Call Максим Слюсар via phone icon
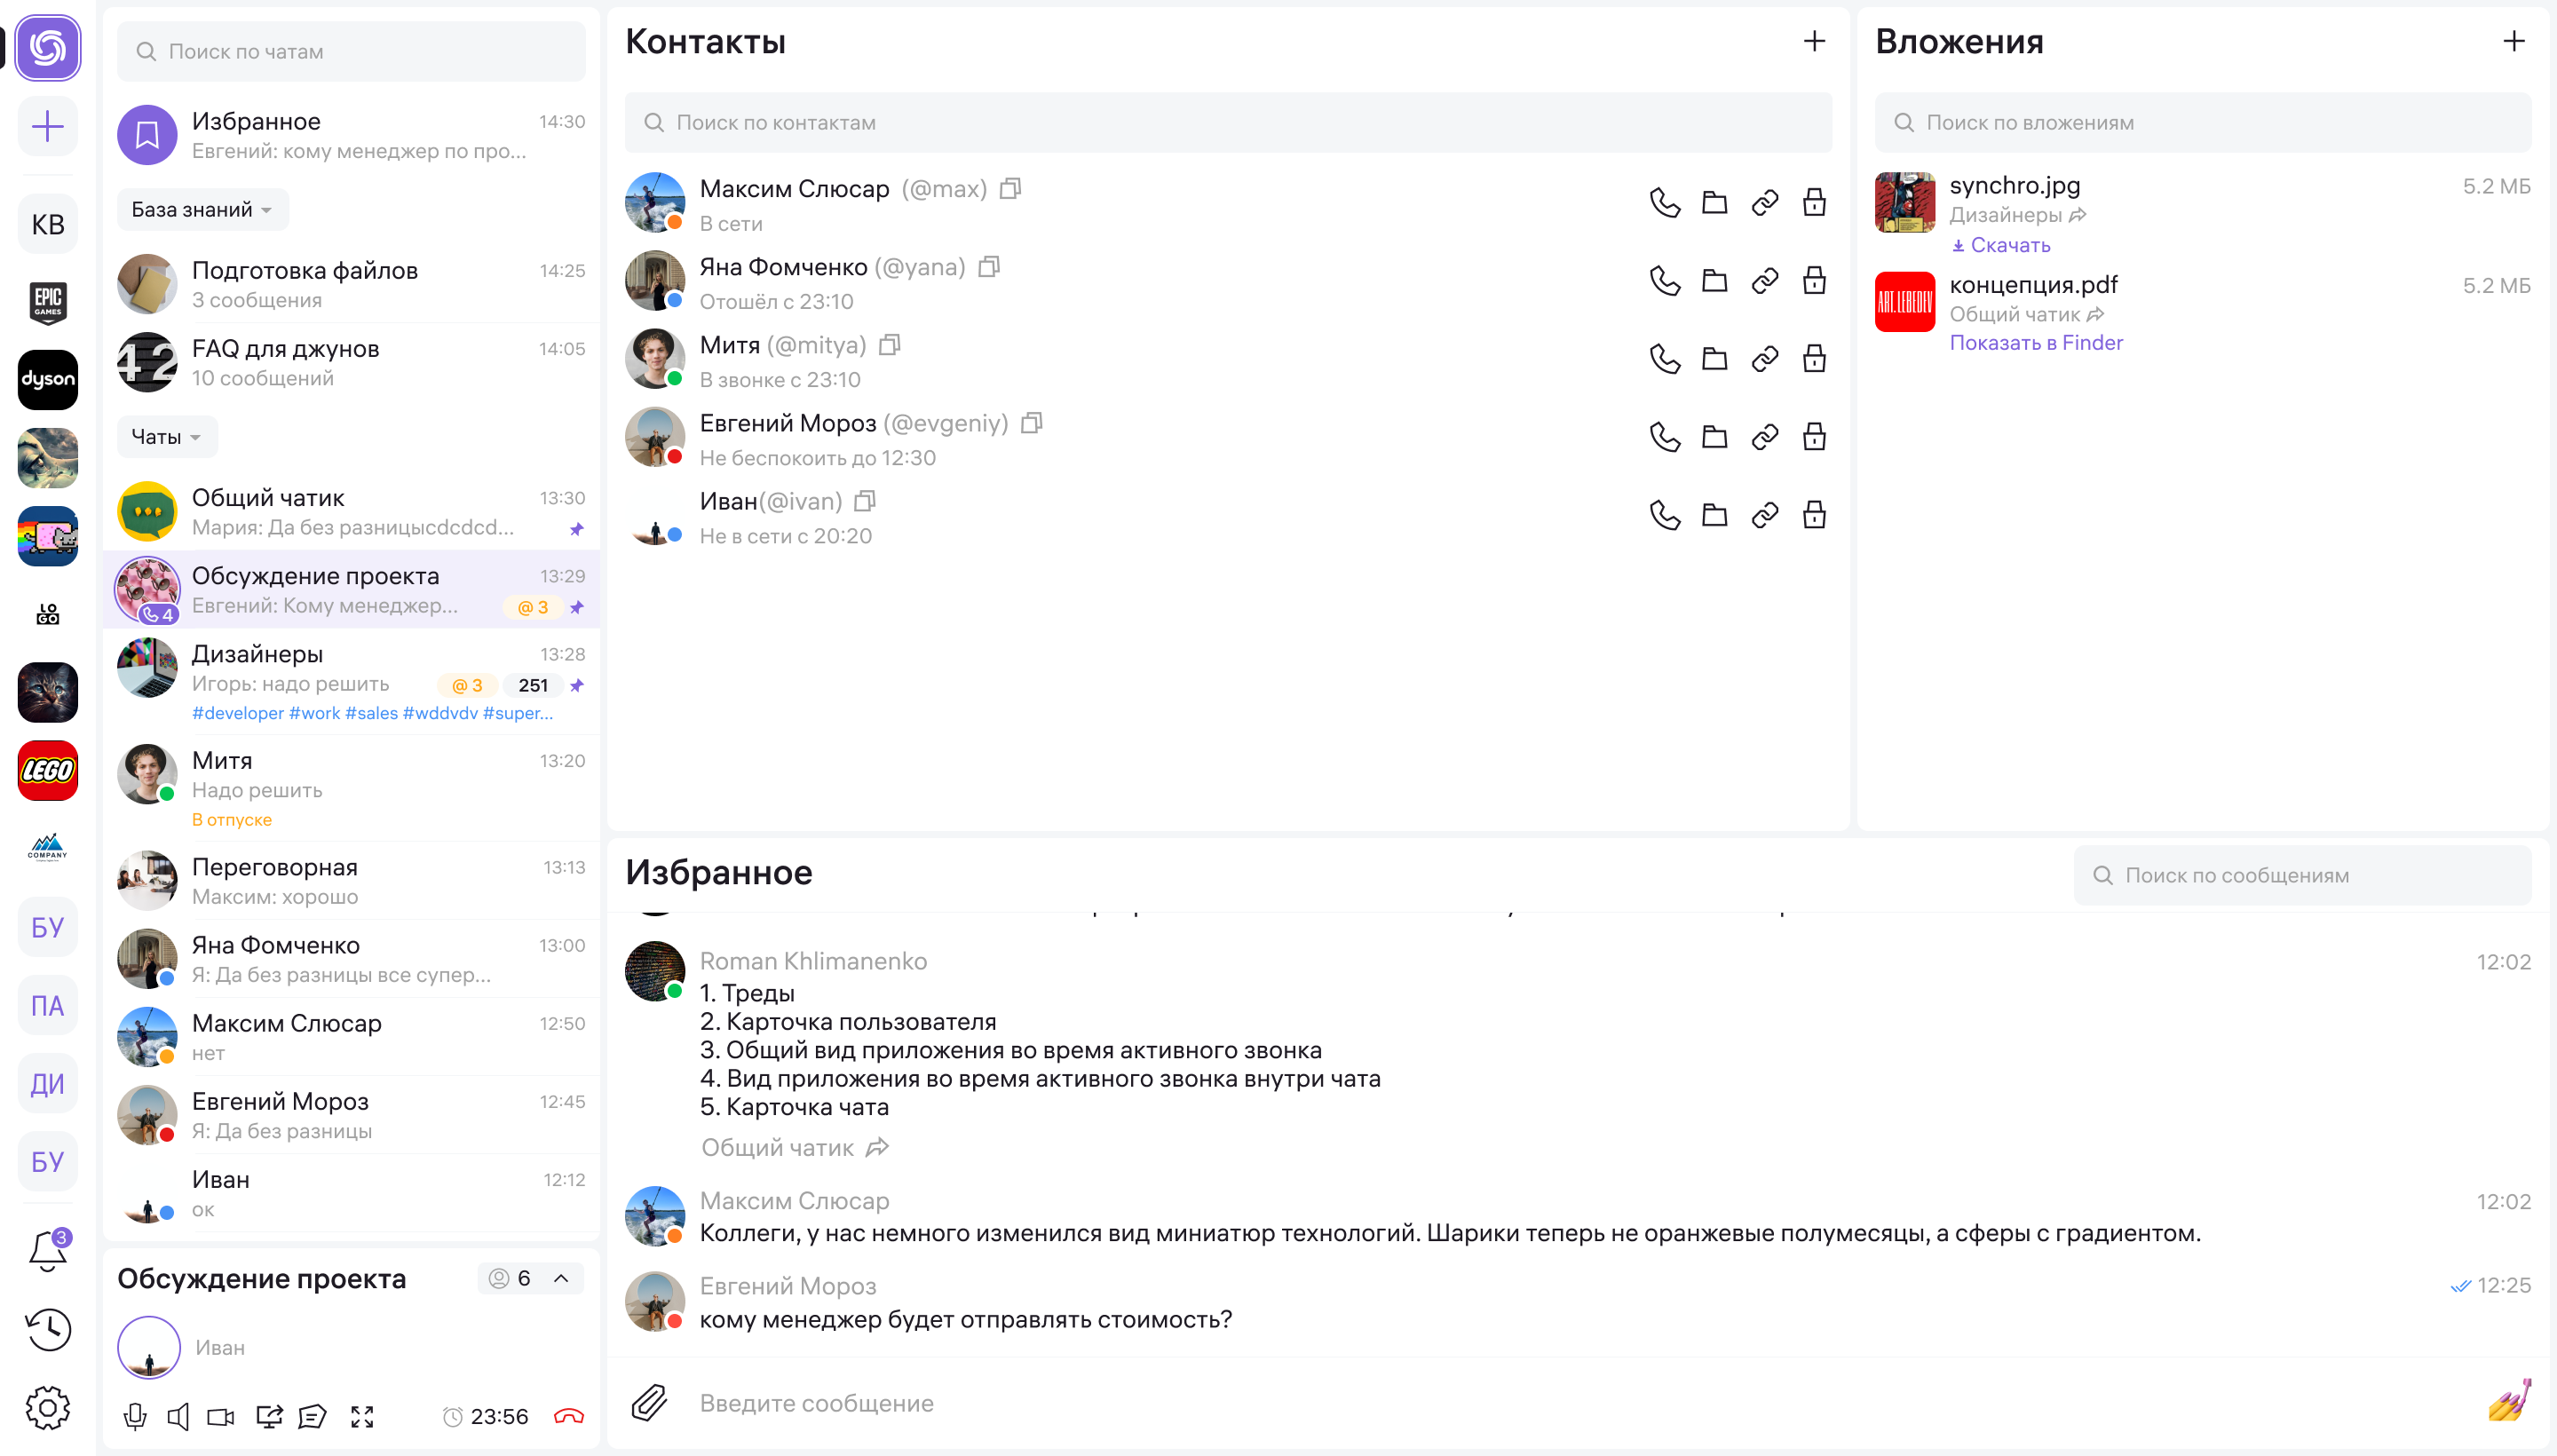Viewport: 2557px width, 1456px height. [x=1664, y=203]
